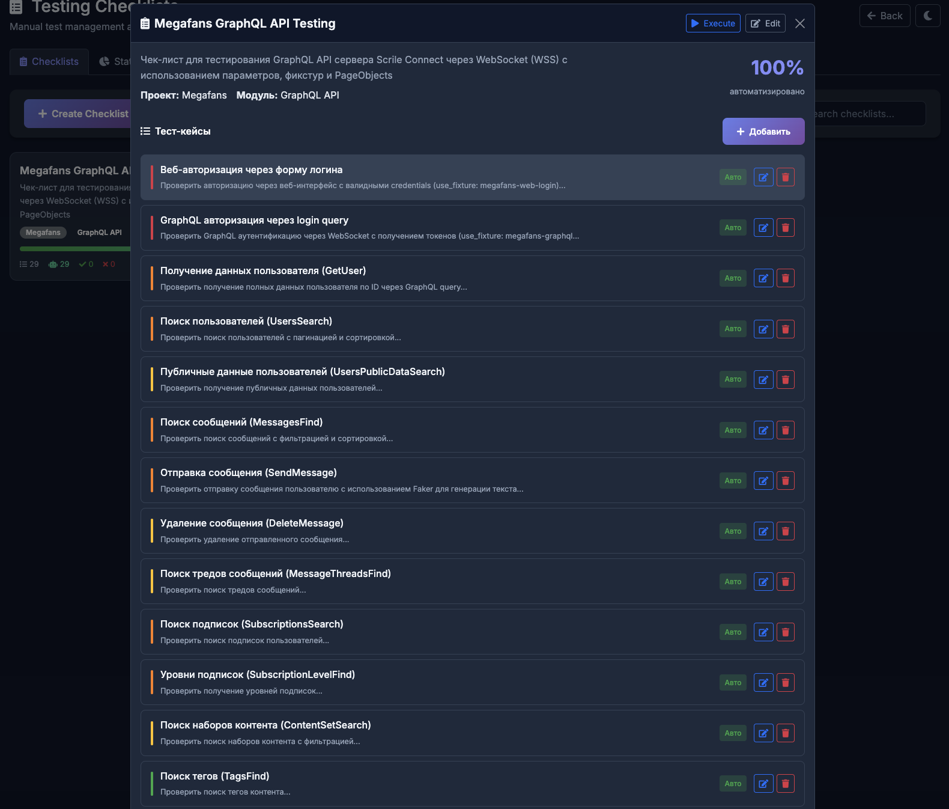
Task: Delete the SubscriptionLevelFind test case
Action: pos(786,682)
